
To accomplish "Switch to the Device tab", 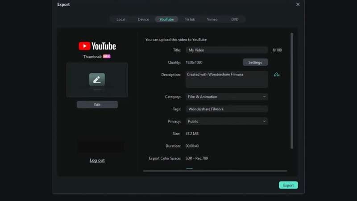I will [143, 19].
